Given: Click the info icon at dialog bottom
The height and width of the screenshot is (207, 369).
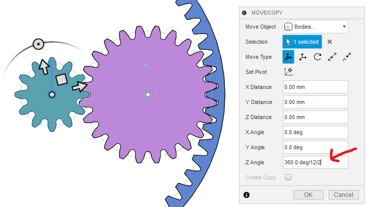Looking at the screenshot, I should tap(247, 194).
